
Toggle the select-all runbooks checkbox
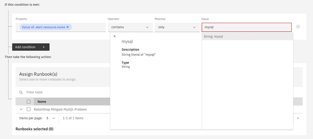(28, 102)
